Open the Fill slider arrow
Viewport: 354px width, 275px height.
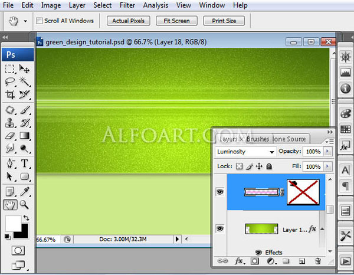328,166
